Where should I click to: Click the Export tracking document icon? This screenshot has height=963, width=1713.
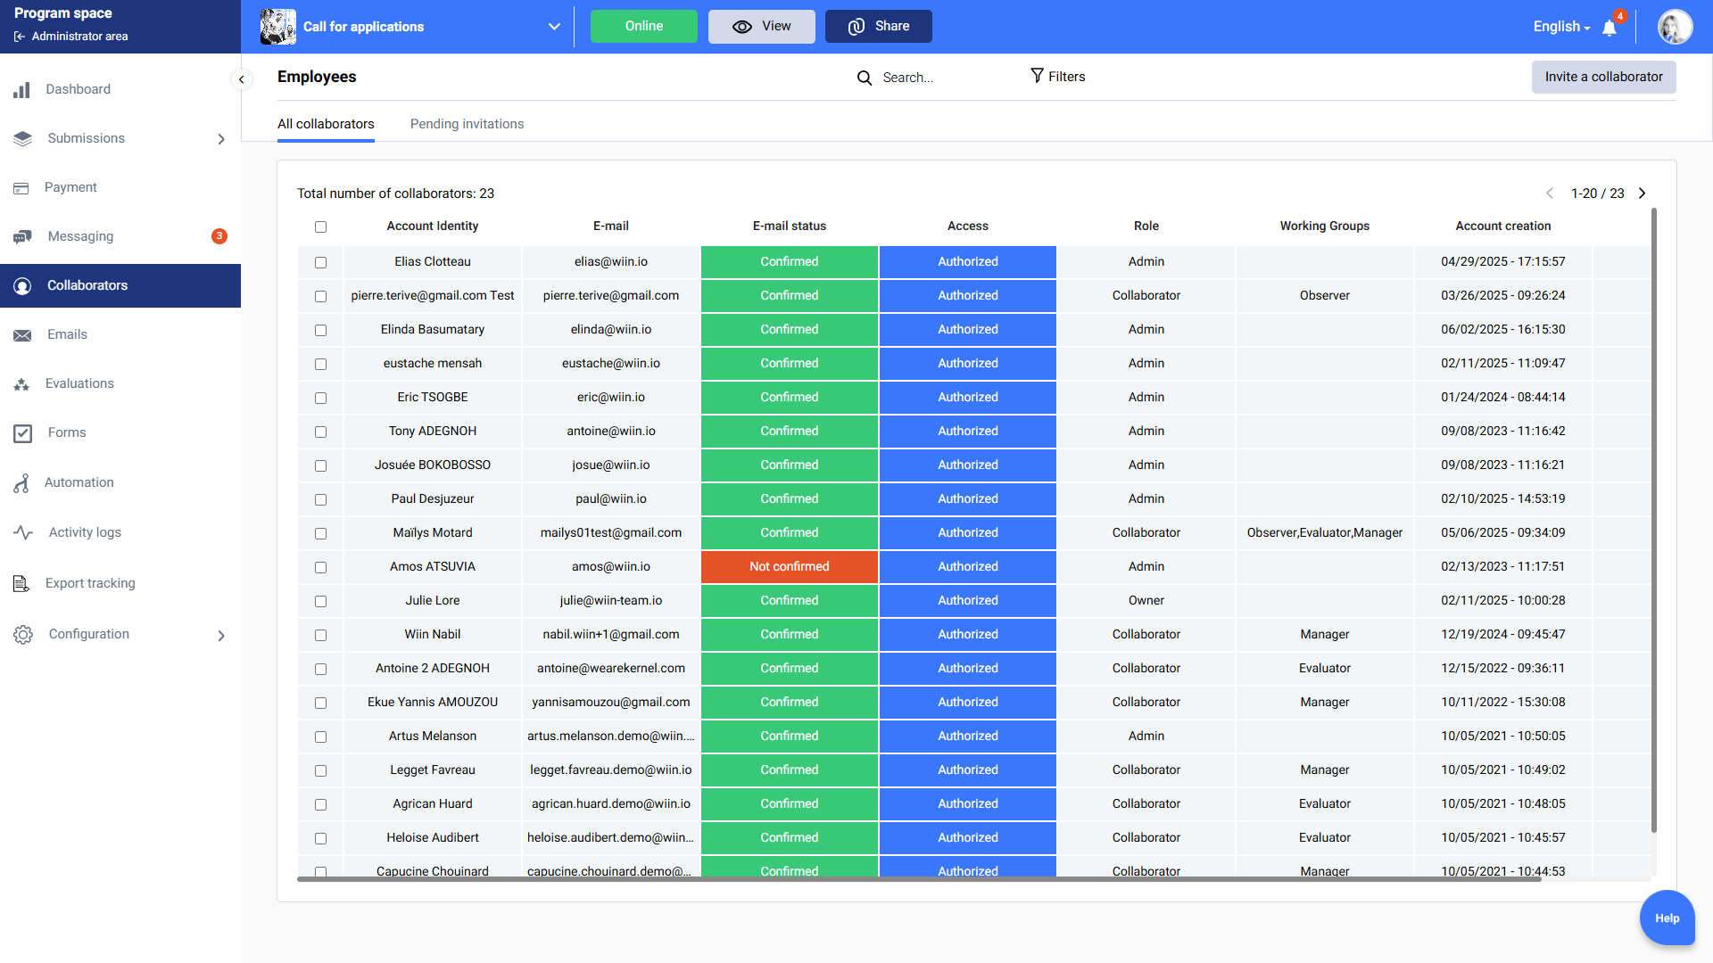tap(21, 583)
